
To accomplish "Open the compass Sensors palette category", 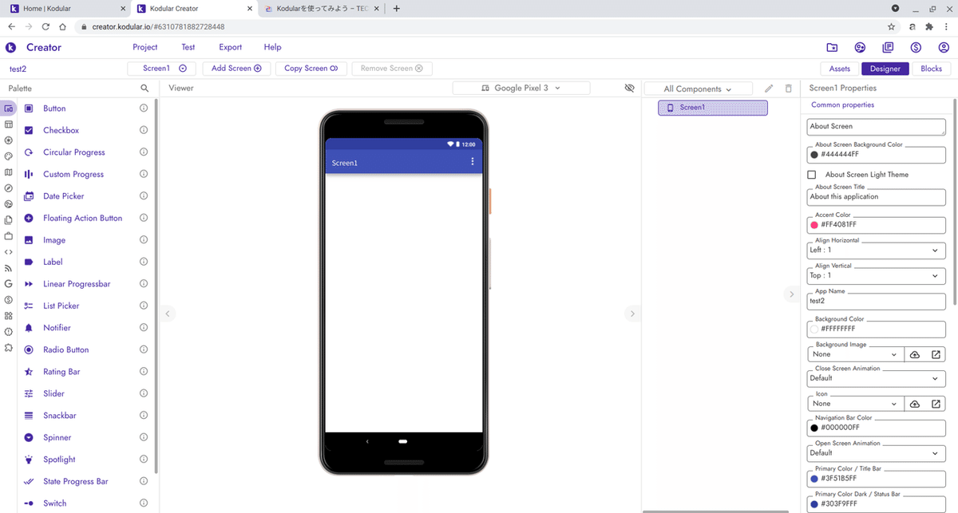I will 8,188.
